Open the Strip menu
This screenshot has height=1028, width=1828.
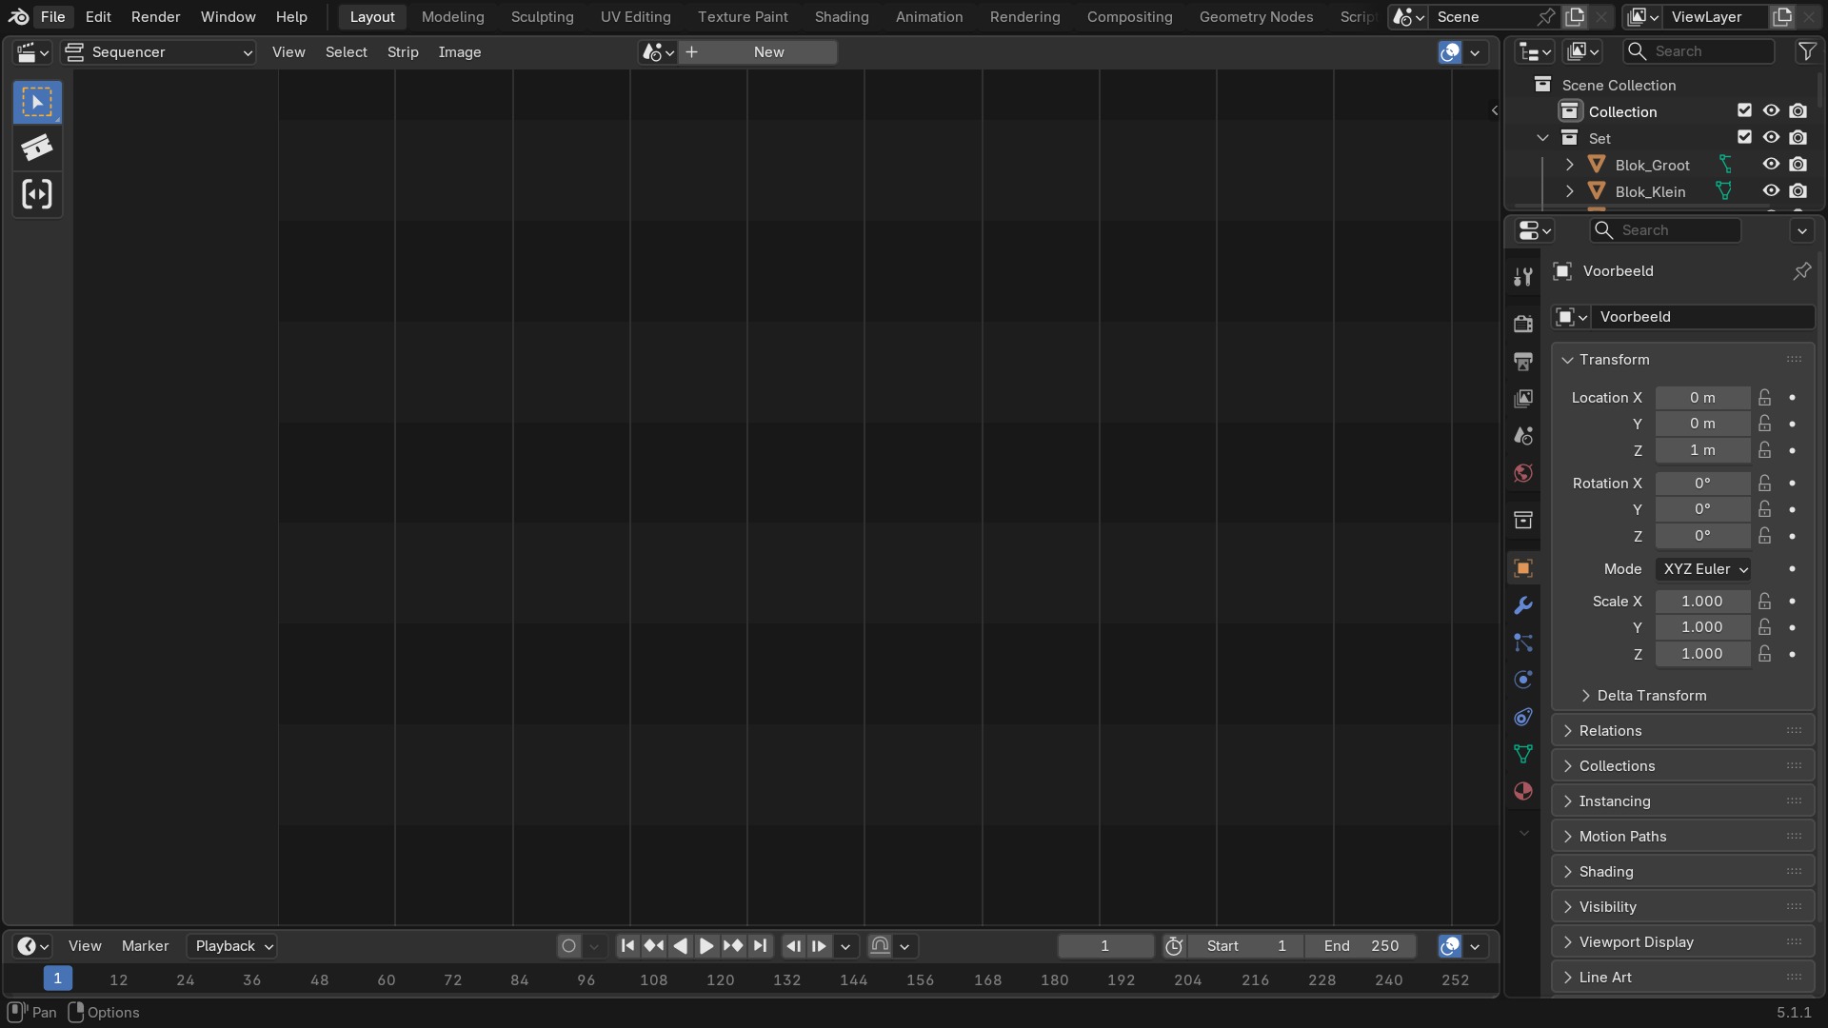(x=403, y=52)
